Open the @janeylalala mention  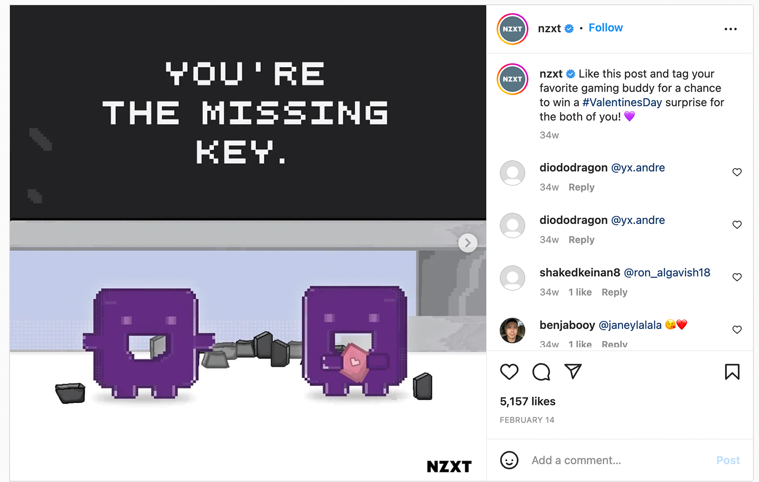(x=630, y=325)
